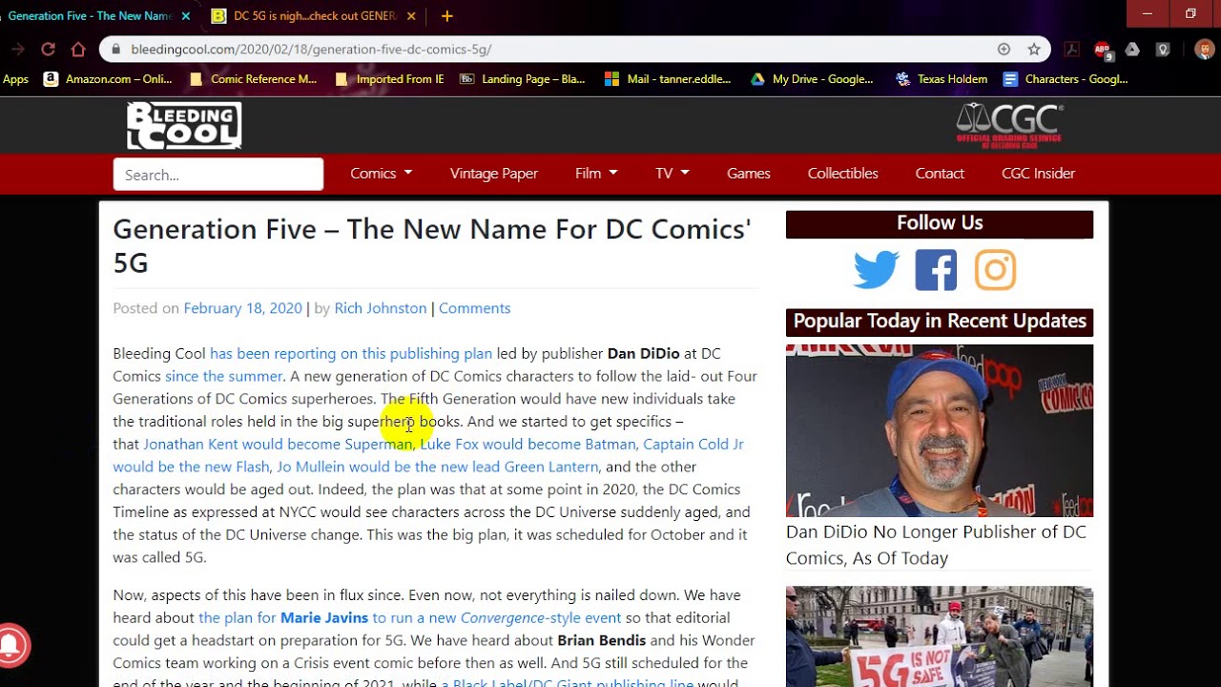Expand the Comics dropdown menu
The height and width of the screenshot is (687, 1221).
click(381, 173)
